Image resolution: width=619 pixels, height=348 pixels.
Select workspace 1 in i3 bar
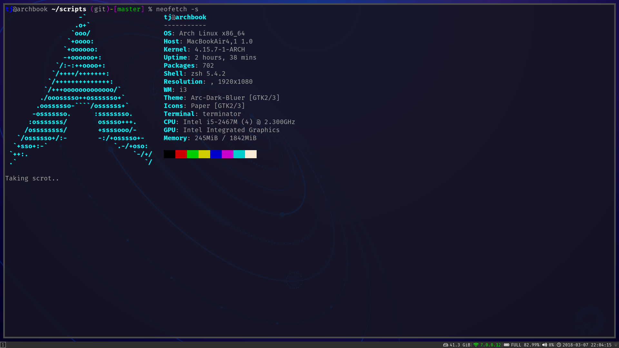tap(3, 345)
